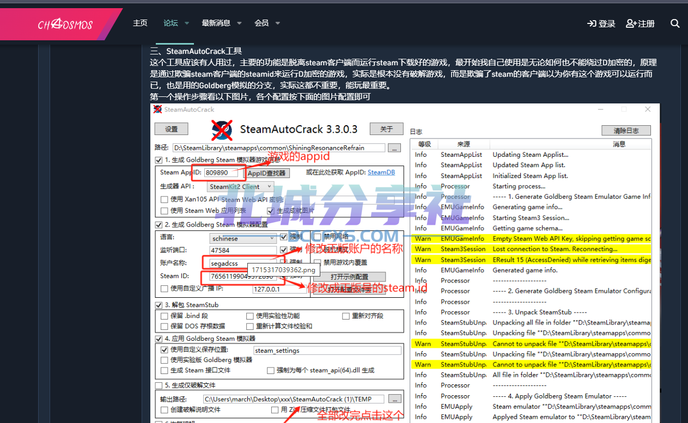The height and width of the screenshot is (423, 688).
Task: Open the 语言 schinese dropdown
Action: [243, 238]
